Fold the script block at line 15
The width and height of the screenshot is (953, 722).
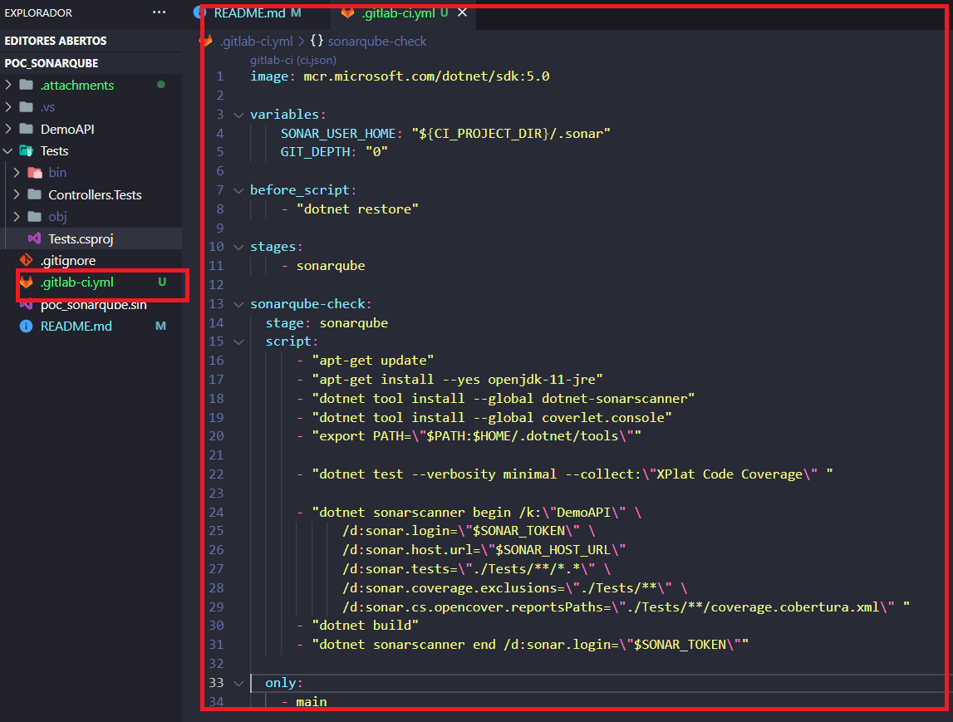[x=238, y=342]
